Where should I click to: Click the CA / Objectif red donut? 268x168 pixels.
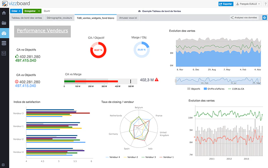pos(98,50)
